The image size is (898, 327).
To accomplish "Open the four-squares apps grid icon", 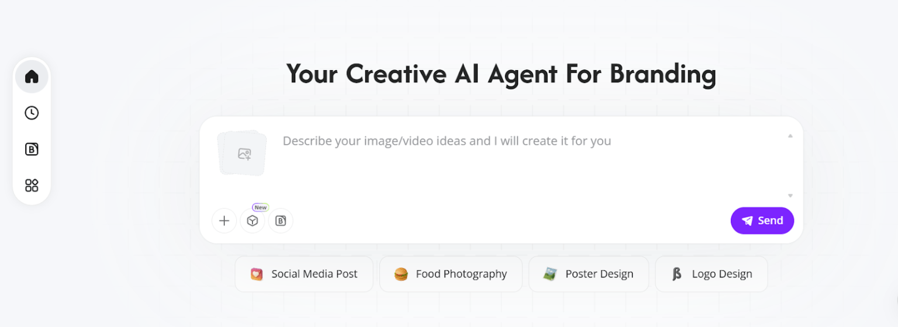I will [32, 186].
